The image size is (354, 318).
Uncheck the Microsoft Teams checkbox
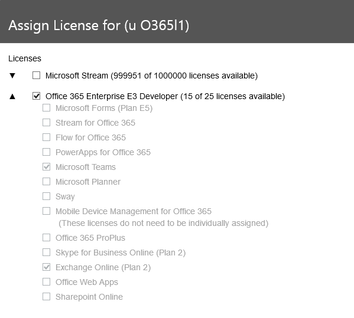[47, 167]
